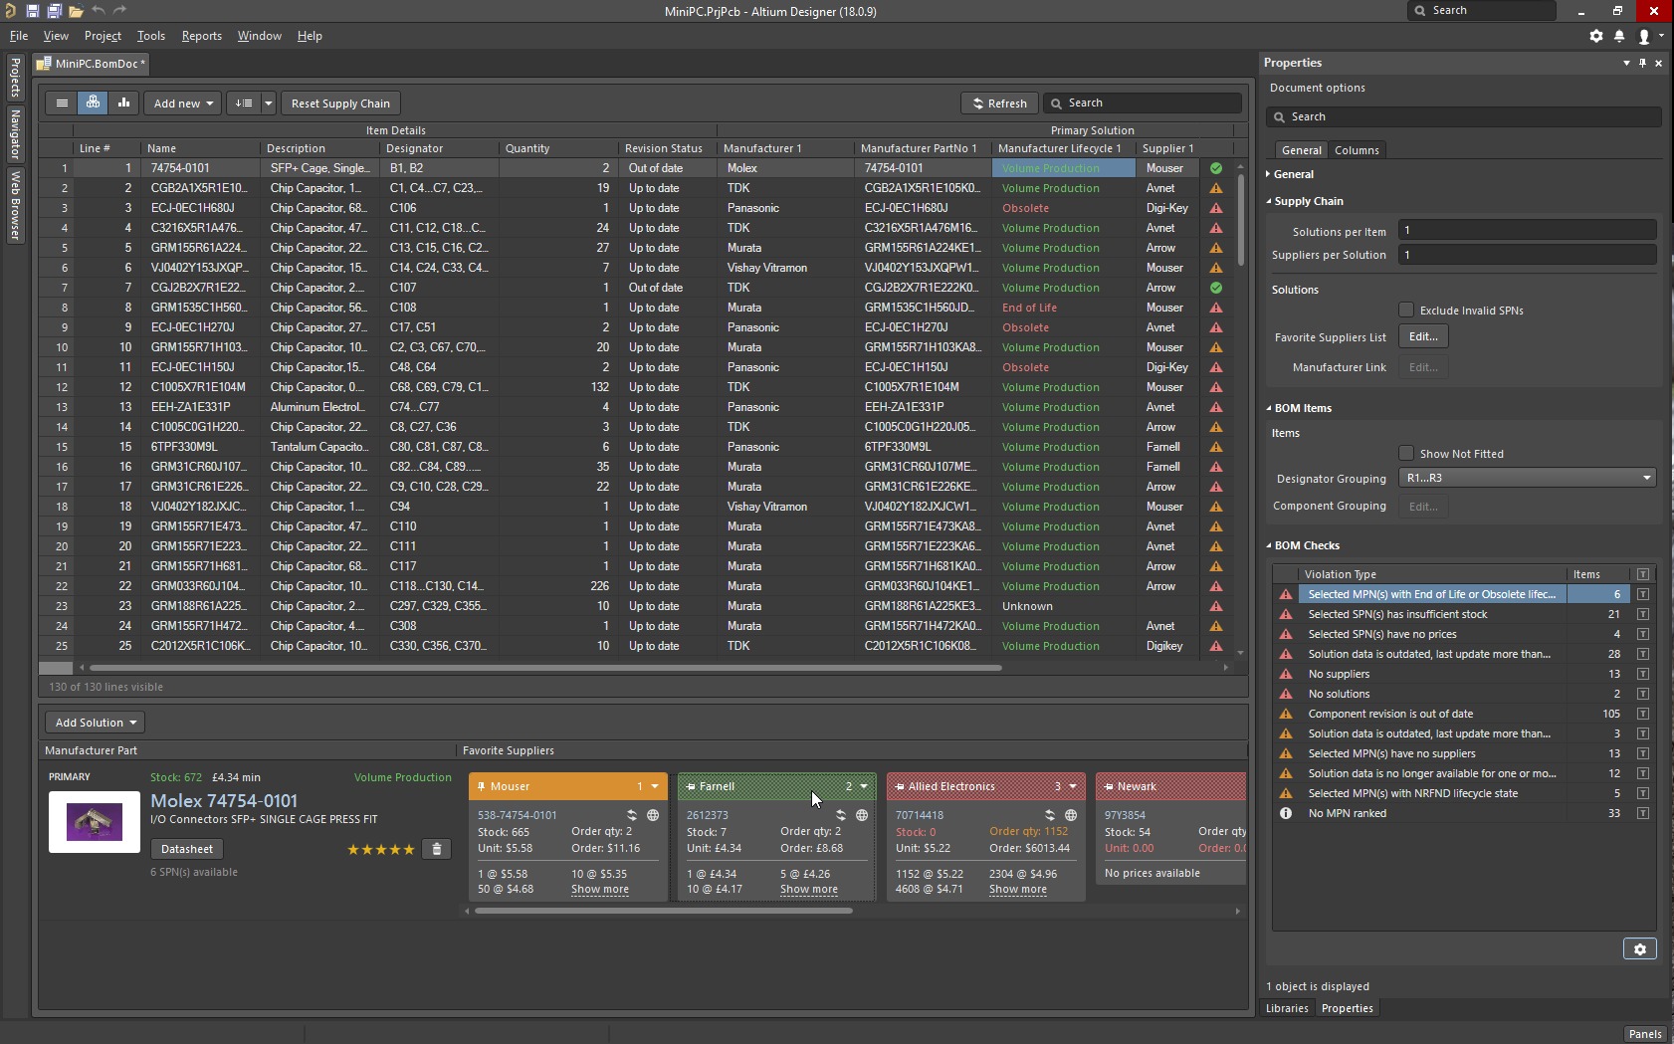Click the globe icon in Mouser card
This screenshot has width=1674, height=1044.
click(x=653, y=815)
